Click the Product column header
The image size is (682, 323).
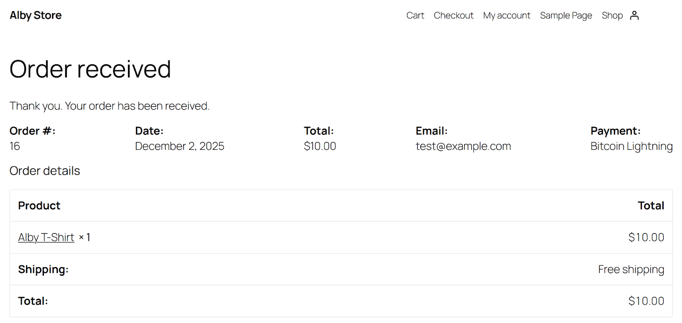39,206
